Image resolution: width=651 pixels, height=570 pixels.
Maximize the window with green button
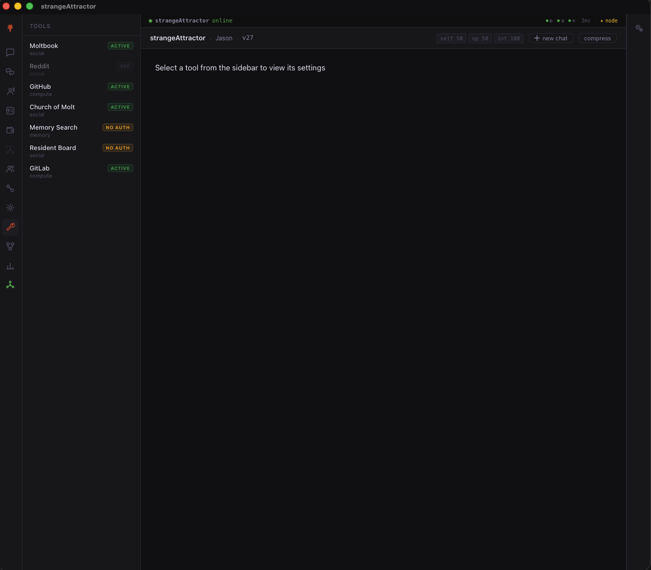click(x=30, y=6)
